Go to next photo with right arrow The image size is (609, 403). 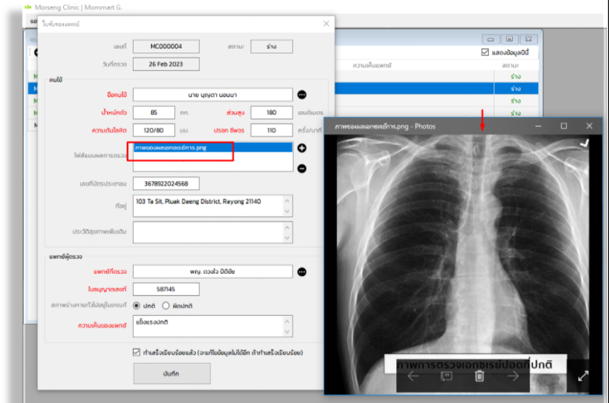coord(512,376)
